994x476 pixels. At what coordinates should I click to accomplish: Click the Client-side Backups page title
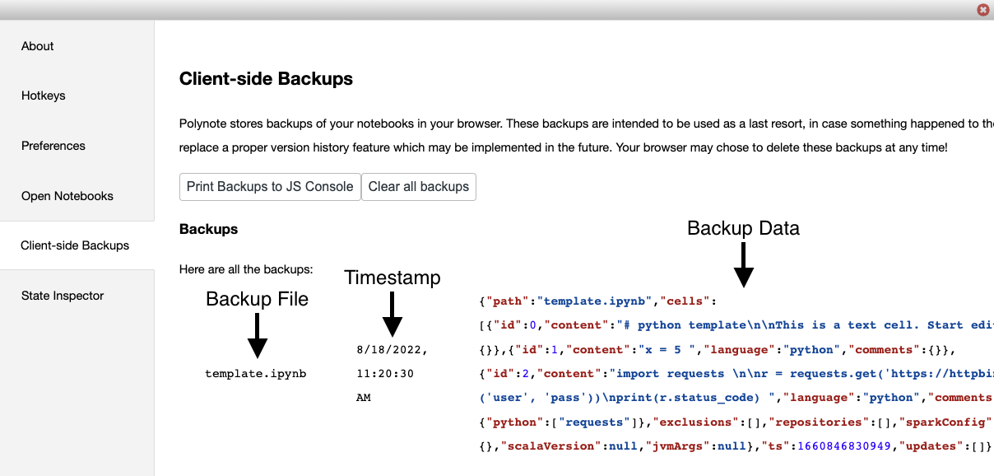tap(266, 79)
